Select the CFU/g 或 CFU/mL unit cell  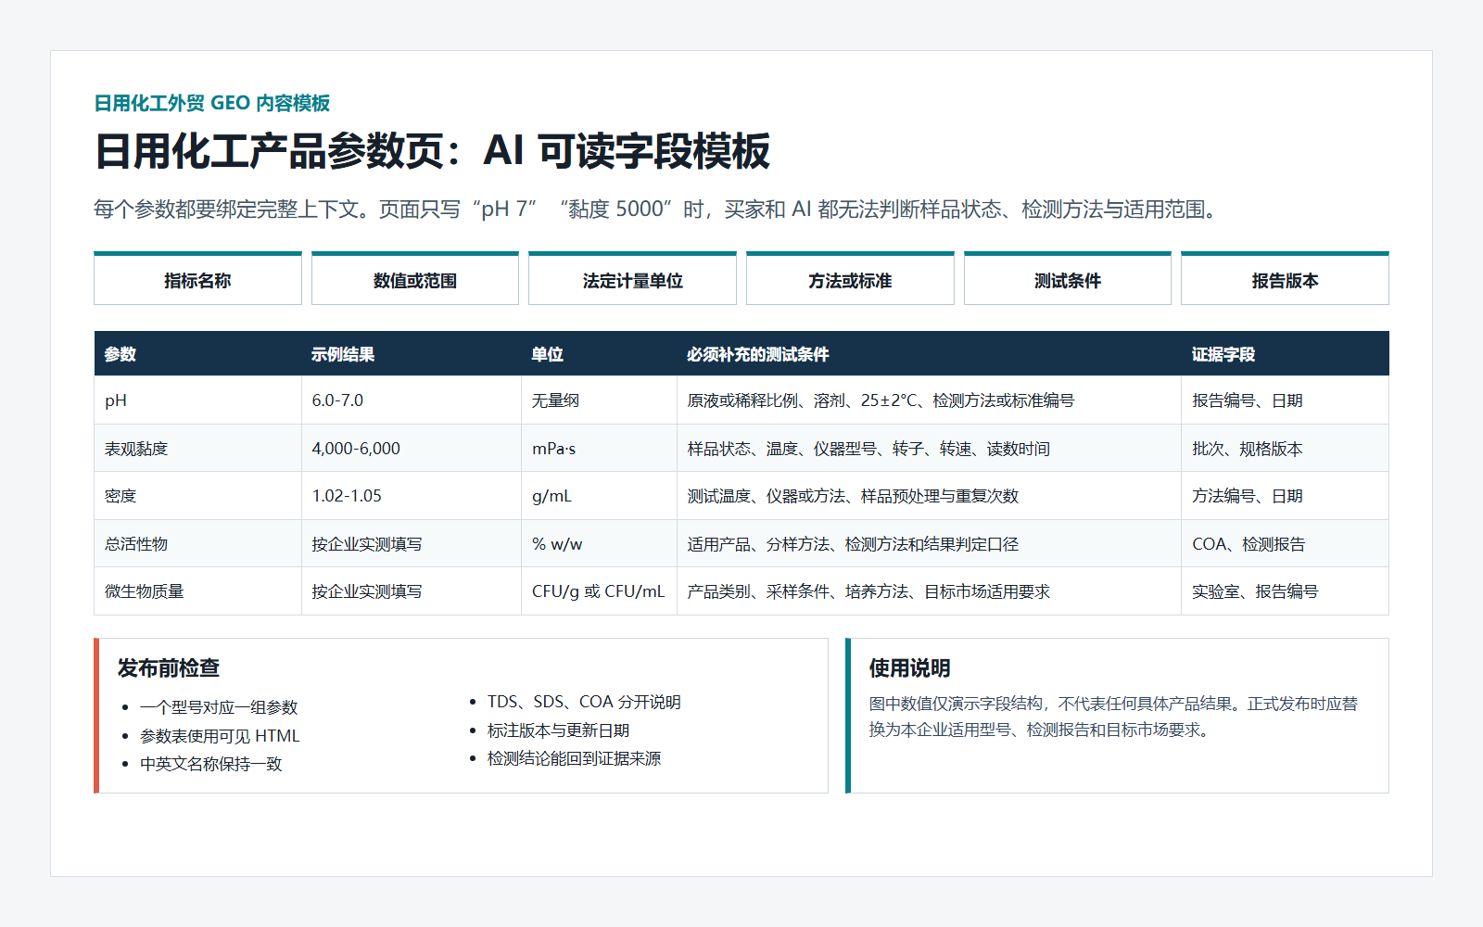tap(599, 591)
